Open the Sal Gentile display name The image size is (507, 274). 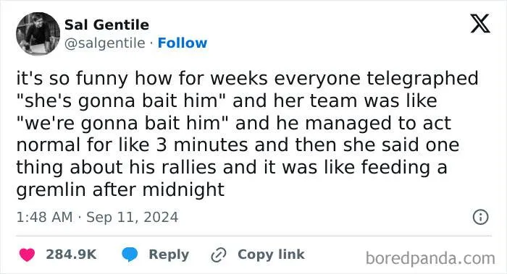[106, 25]
